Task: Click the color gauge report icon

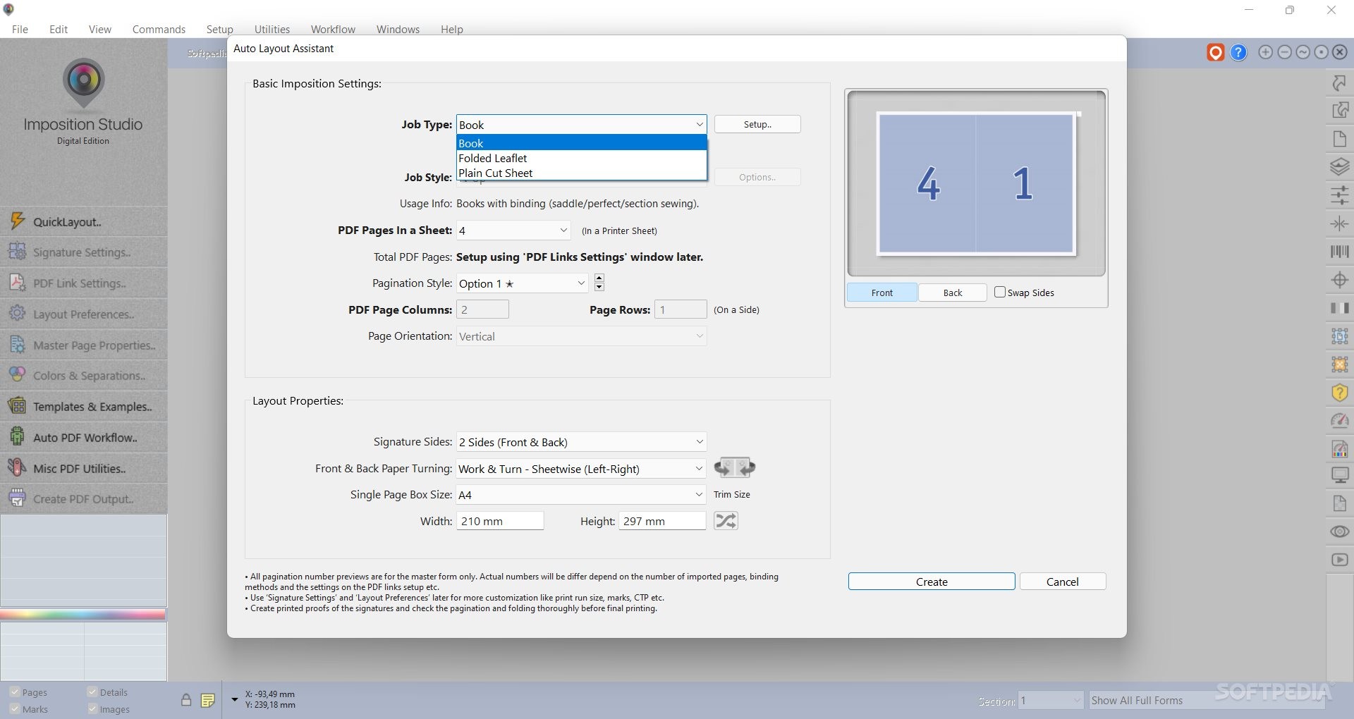Action: (x=1339, y=448)
